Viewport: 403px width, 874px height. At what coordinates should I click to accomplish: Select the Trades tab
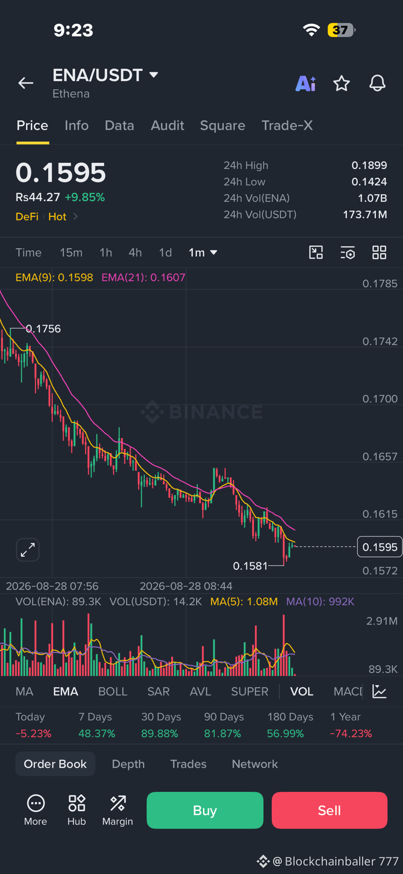click(188, 764)
